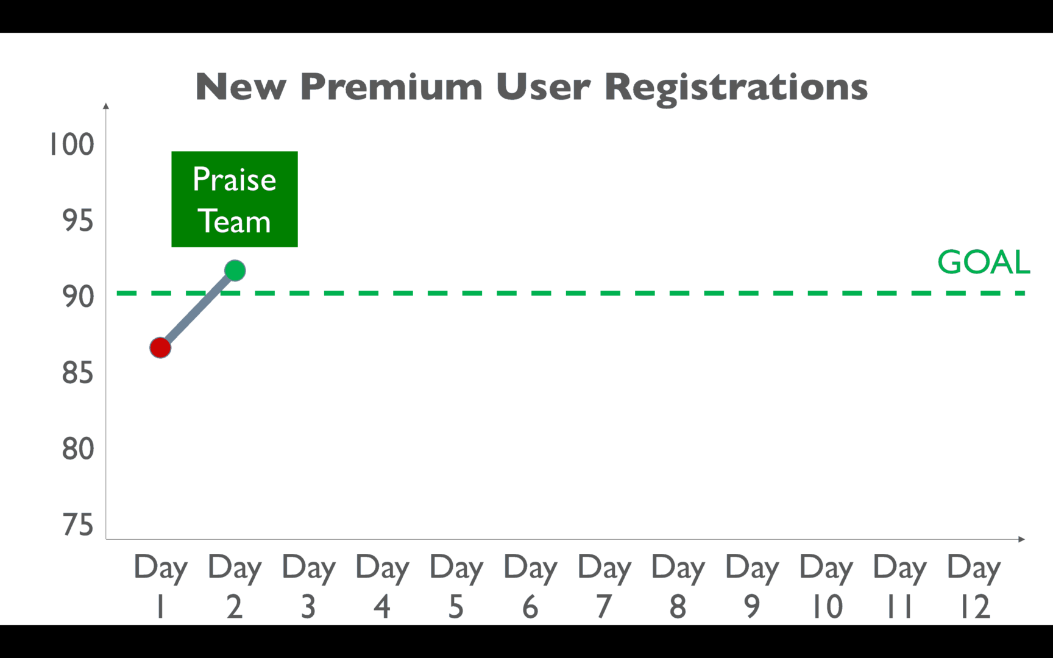Click the New Premium User Registrations title
The image size is (1053, 658).
coord(531,87)
